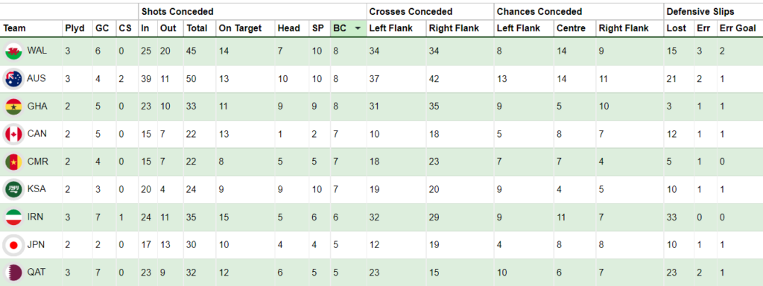Sort by the GC column header
This screenshot has height=286, width=763.
click(x=102, y=29)
